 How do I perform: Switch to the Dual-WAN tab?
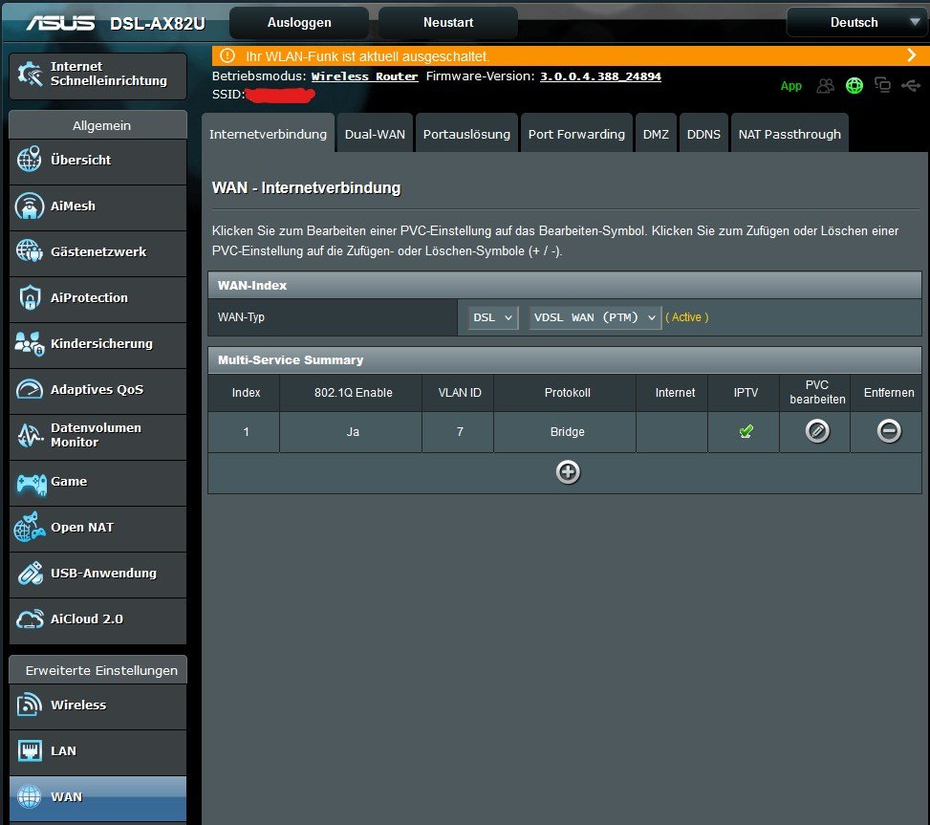point(375,134)
